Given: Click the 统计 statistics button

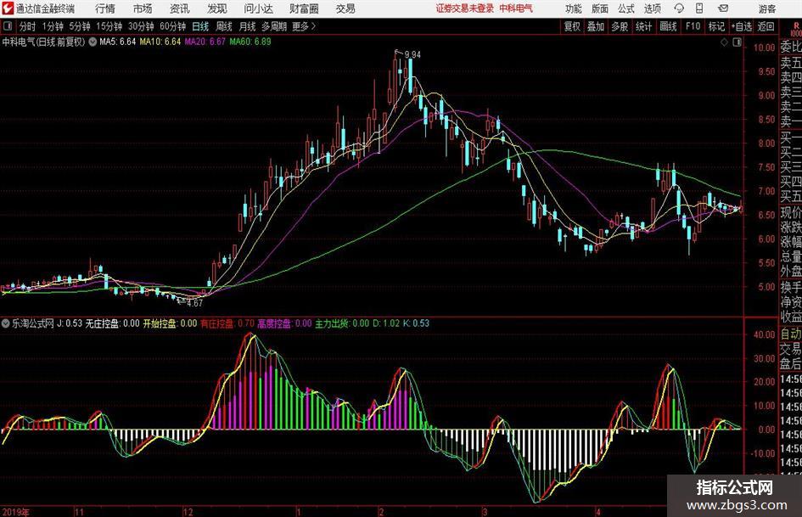Looking at the screenshot, I should 643,26.
